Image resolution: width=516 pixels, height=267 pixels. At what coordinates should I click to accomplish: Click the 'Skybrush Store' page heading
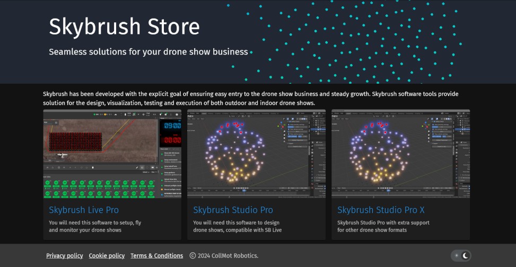[125, 26]
